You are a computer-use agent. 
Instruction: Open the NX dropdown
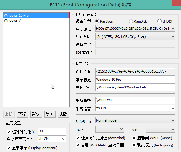(x=161, y=129)
